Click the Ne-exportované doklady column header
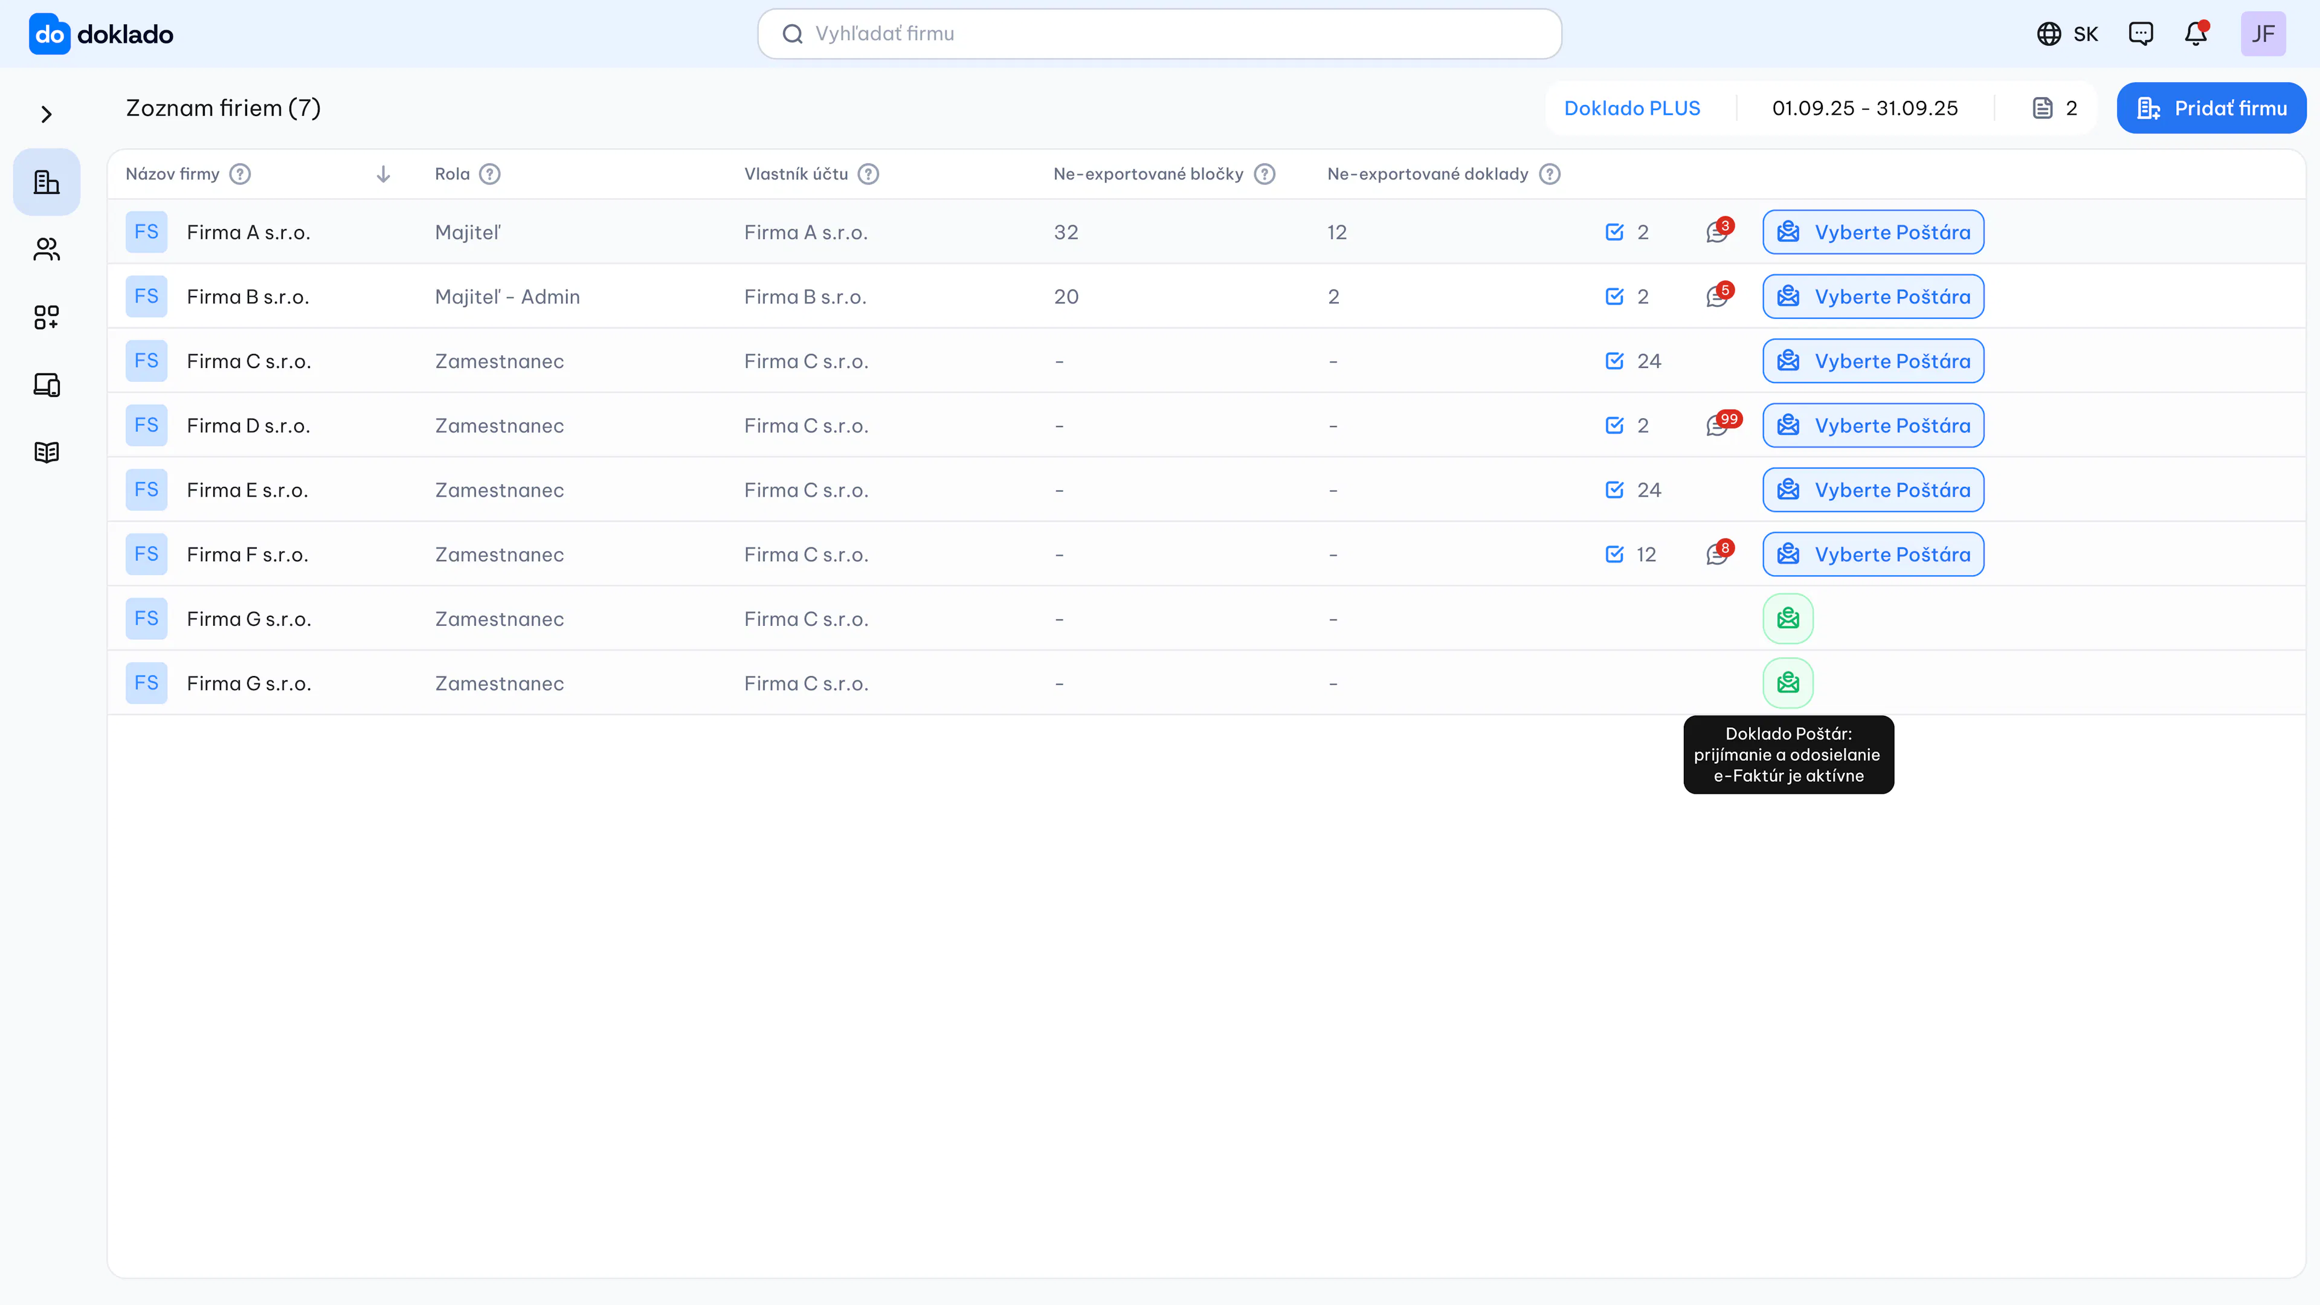 [1428, 174]
